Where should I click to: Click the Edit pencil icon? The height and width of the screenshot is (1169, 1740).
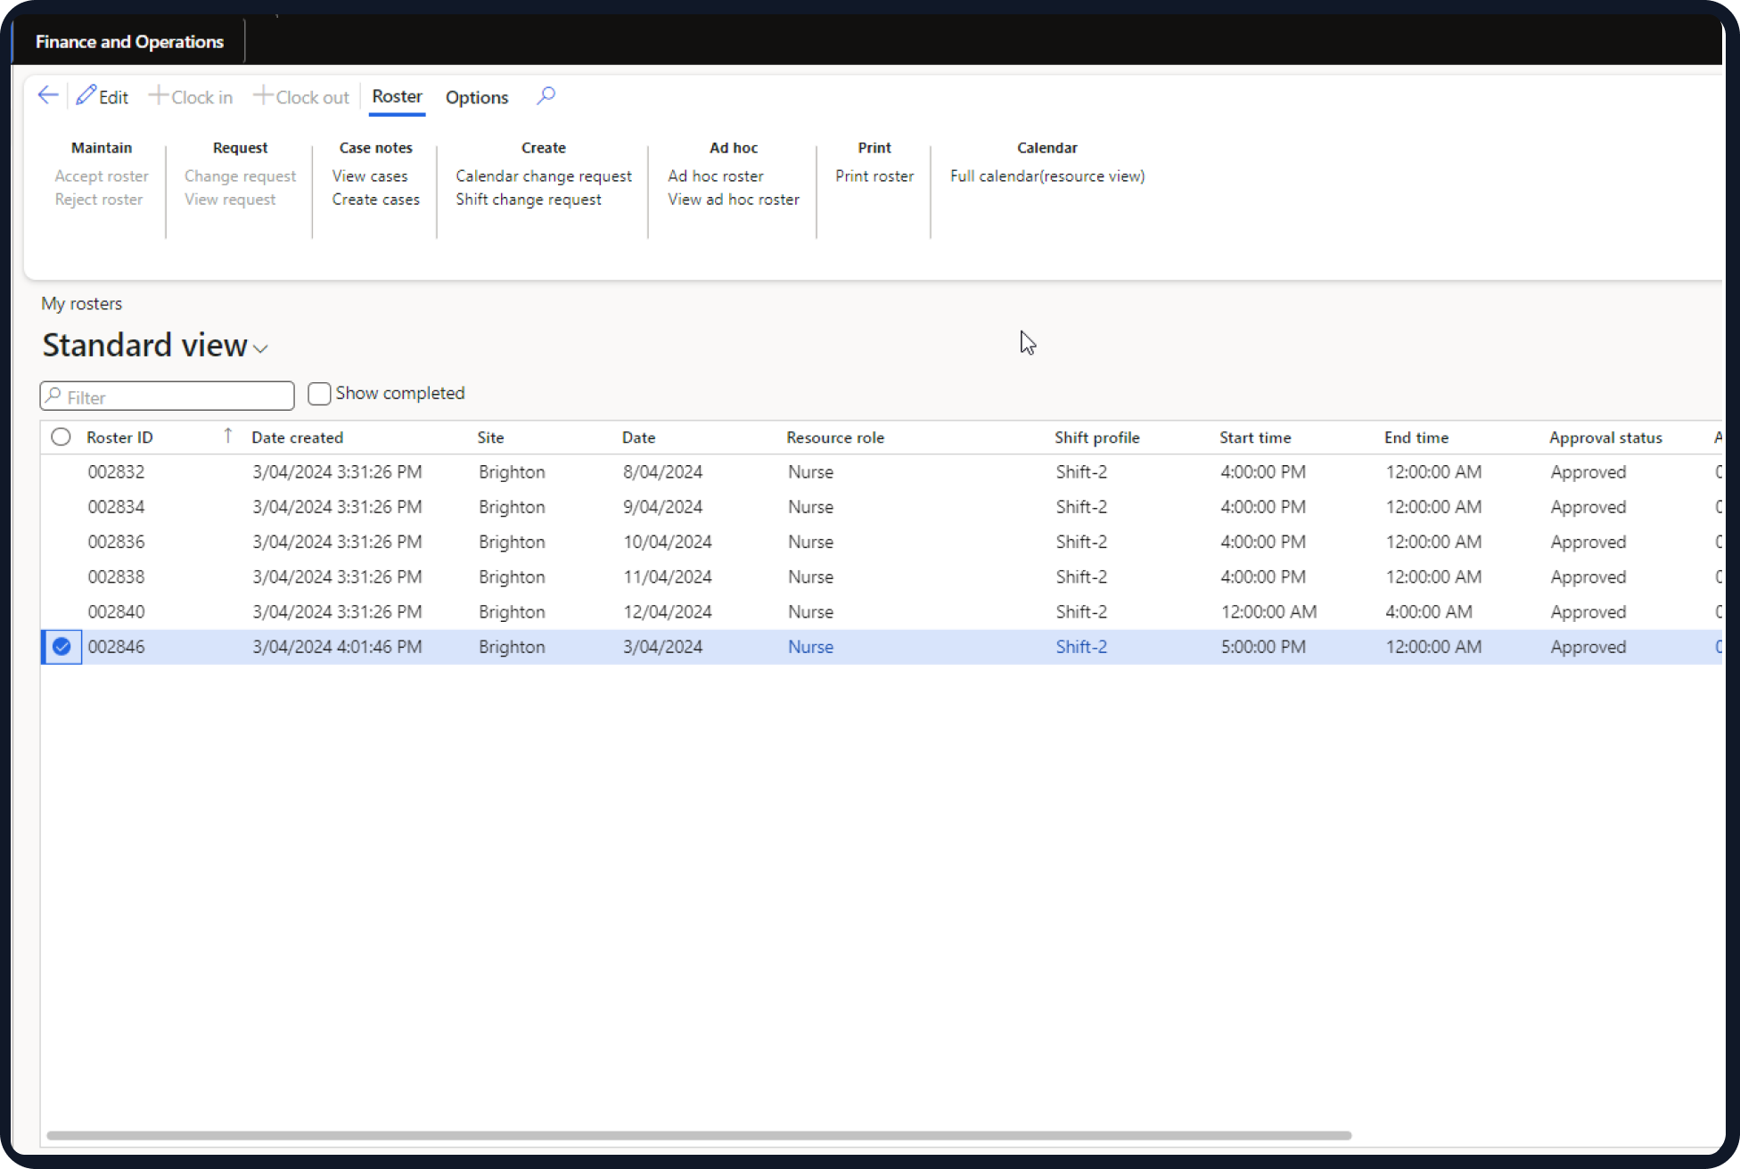coord(86,95)
